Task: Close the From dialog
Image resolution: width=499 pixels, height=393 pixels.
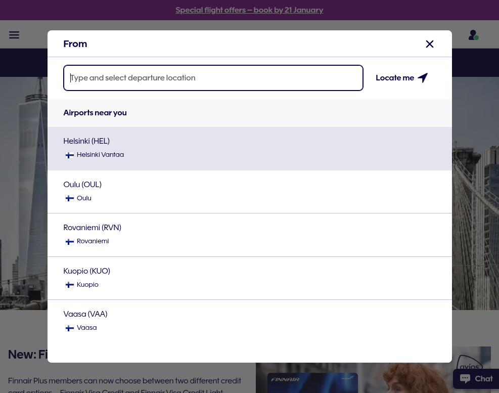Action: click(x=430, y=44)
